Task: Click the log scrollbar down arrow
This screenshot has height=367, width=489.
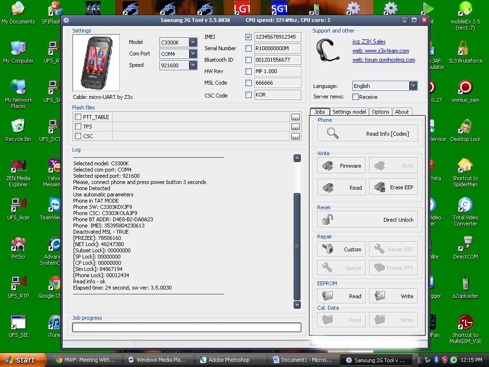Action: pos(297,304)
